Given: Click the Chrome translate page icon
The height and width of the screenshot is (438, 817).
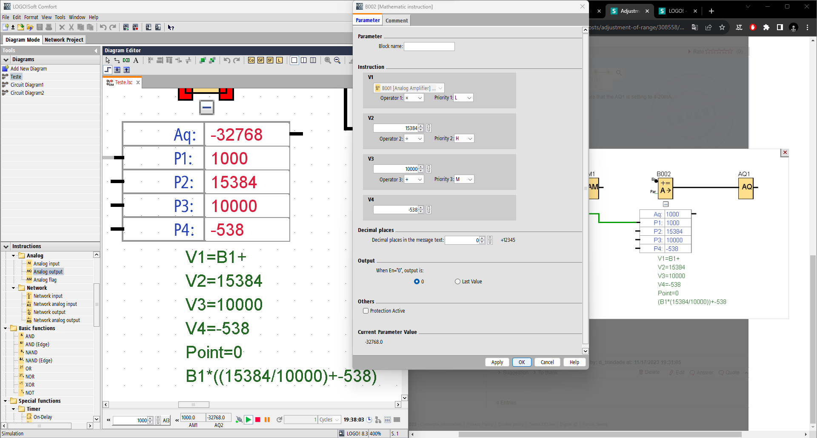Looking at the screenshot, I should pos(695,27).
